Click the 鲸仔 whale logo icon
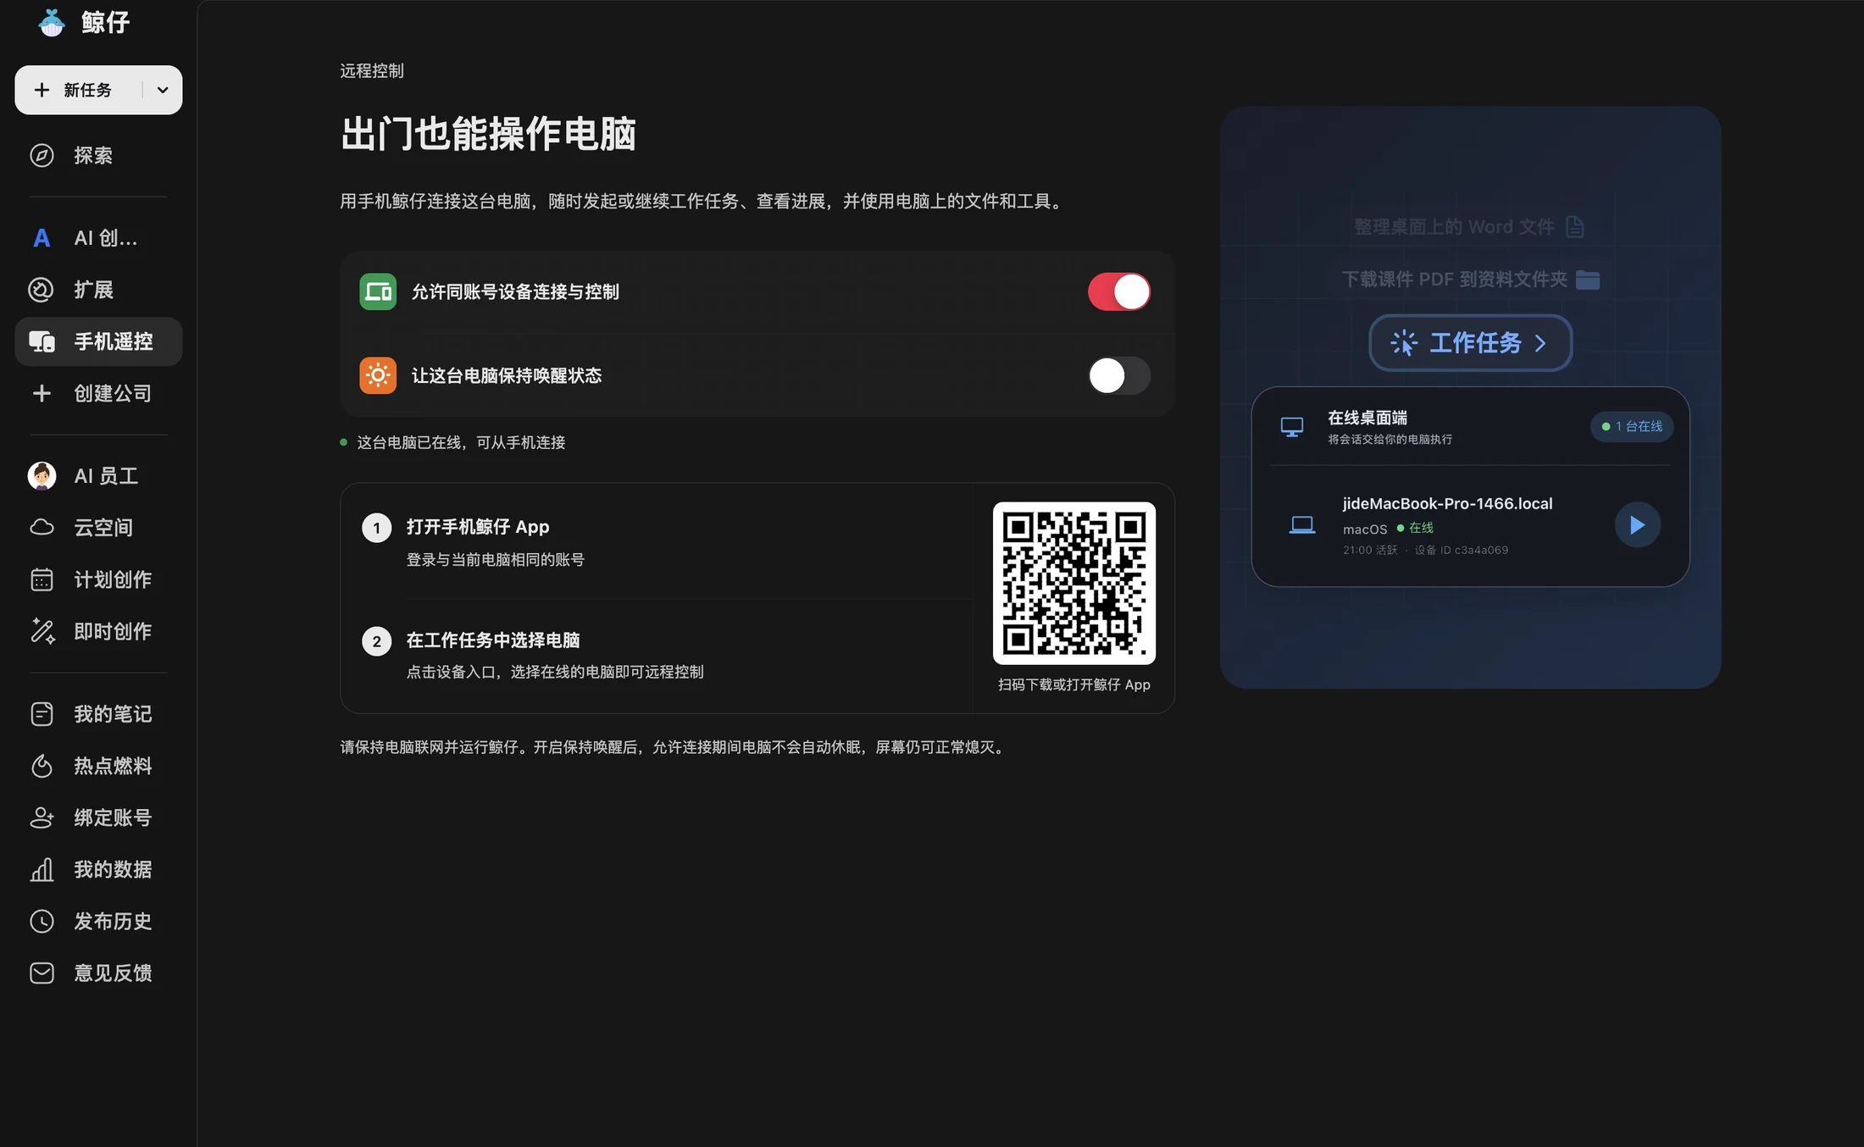The image size is (1864, 1147). pyautogui.click(x=52, y=22)
